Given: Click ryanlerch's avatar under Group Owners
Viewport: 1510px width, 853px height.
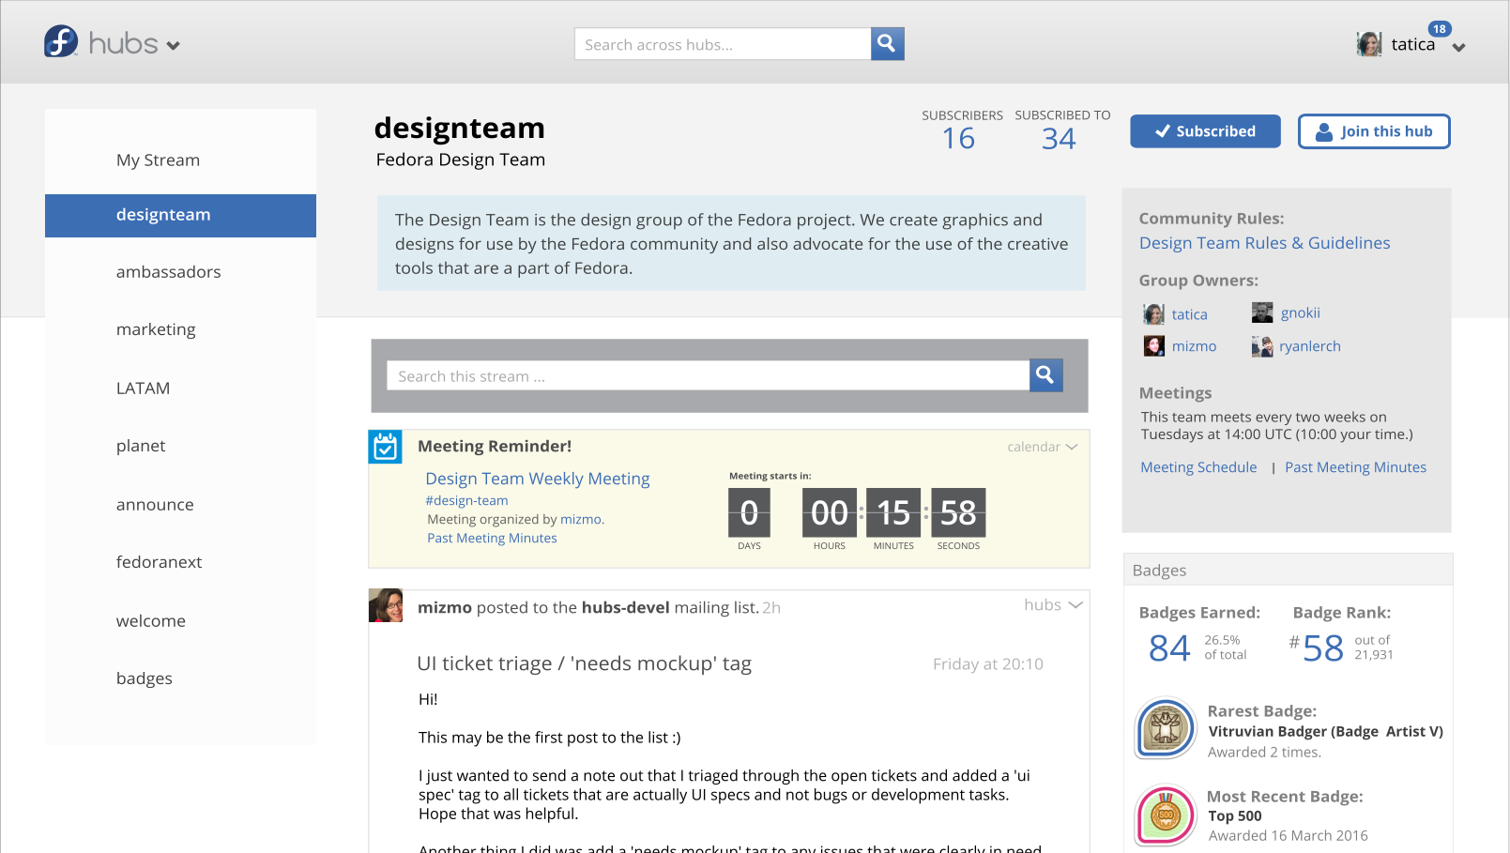Looking at the screenshot, I should pos(1262,346).
